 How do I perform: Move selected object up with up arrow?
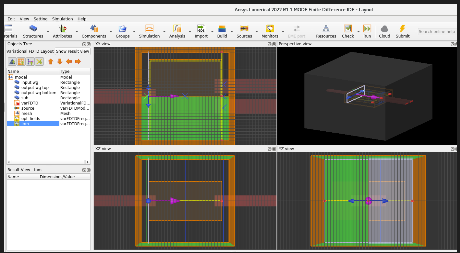51,61
